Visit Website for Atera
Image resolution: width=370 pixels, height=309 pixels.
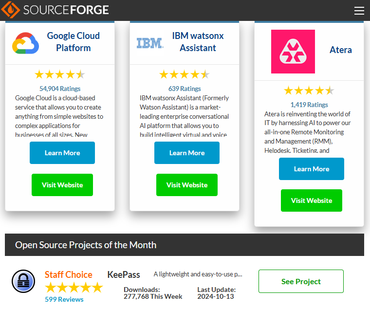312,200
